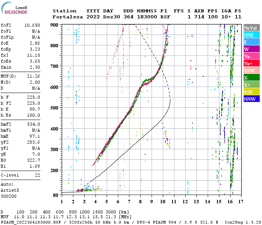The height and width of the screenshot is (225, 262).
Task: Click the 500200 version number
Action: pyautogui.click(x=9, y=196)
